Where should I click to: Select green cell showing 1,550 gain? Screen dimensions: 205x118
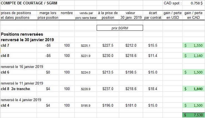[193, 45]
